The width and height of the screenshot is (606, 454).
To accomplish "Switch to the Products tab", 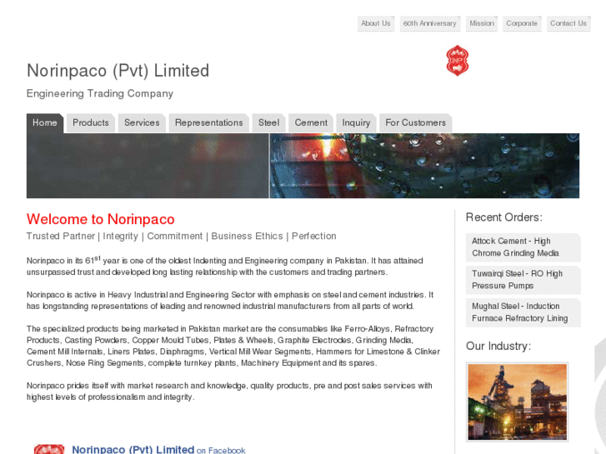I will tap(91, 122).
